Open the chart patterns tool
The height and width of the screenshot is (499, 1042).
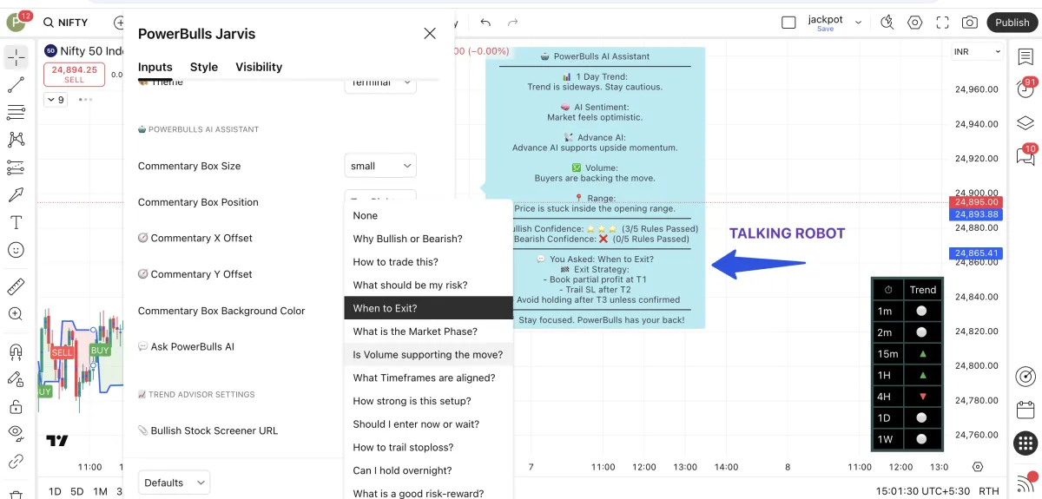[16, 139]
